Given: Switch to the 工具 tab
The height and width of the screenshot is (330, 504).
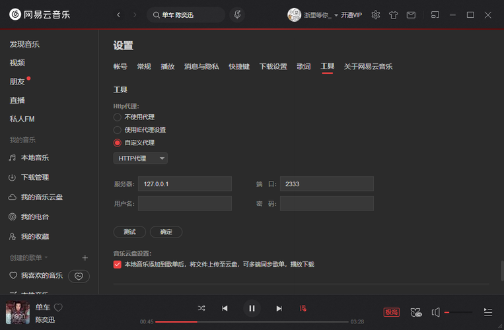Looking at the screenshot, I should [x=327, y=67].
